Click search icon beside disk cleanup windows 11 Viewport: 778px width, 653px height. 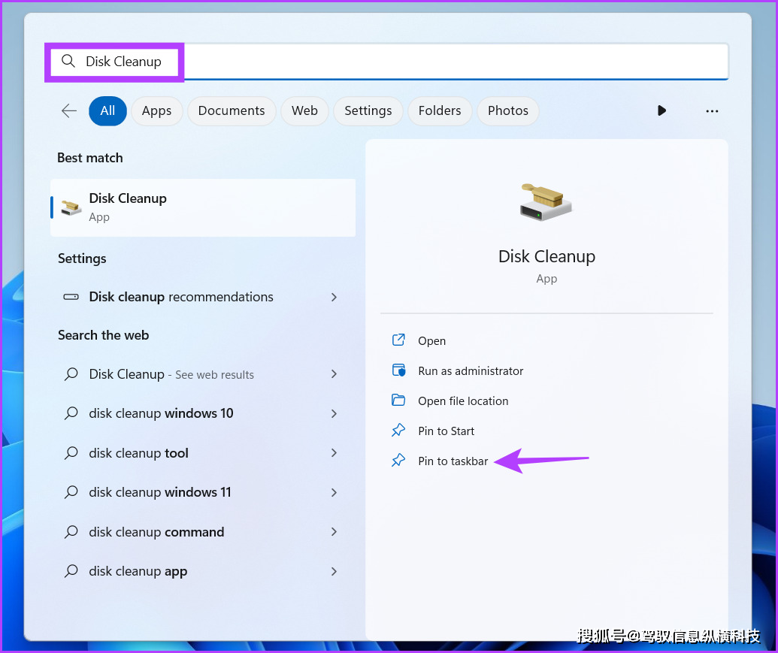tap(71, 492)
